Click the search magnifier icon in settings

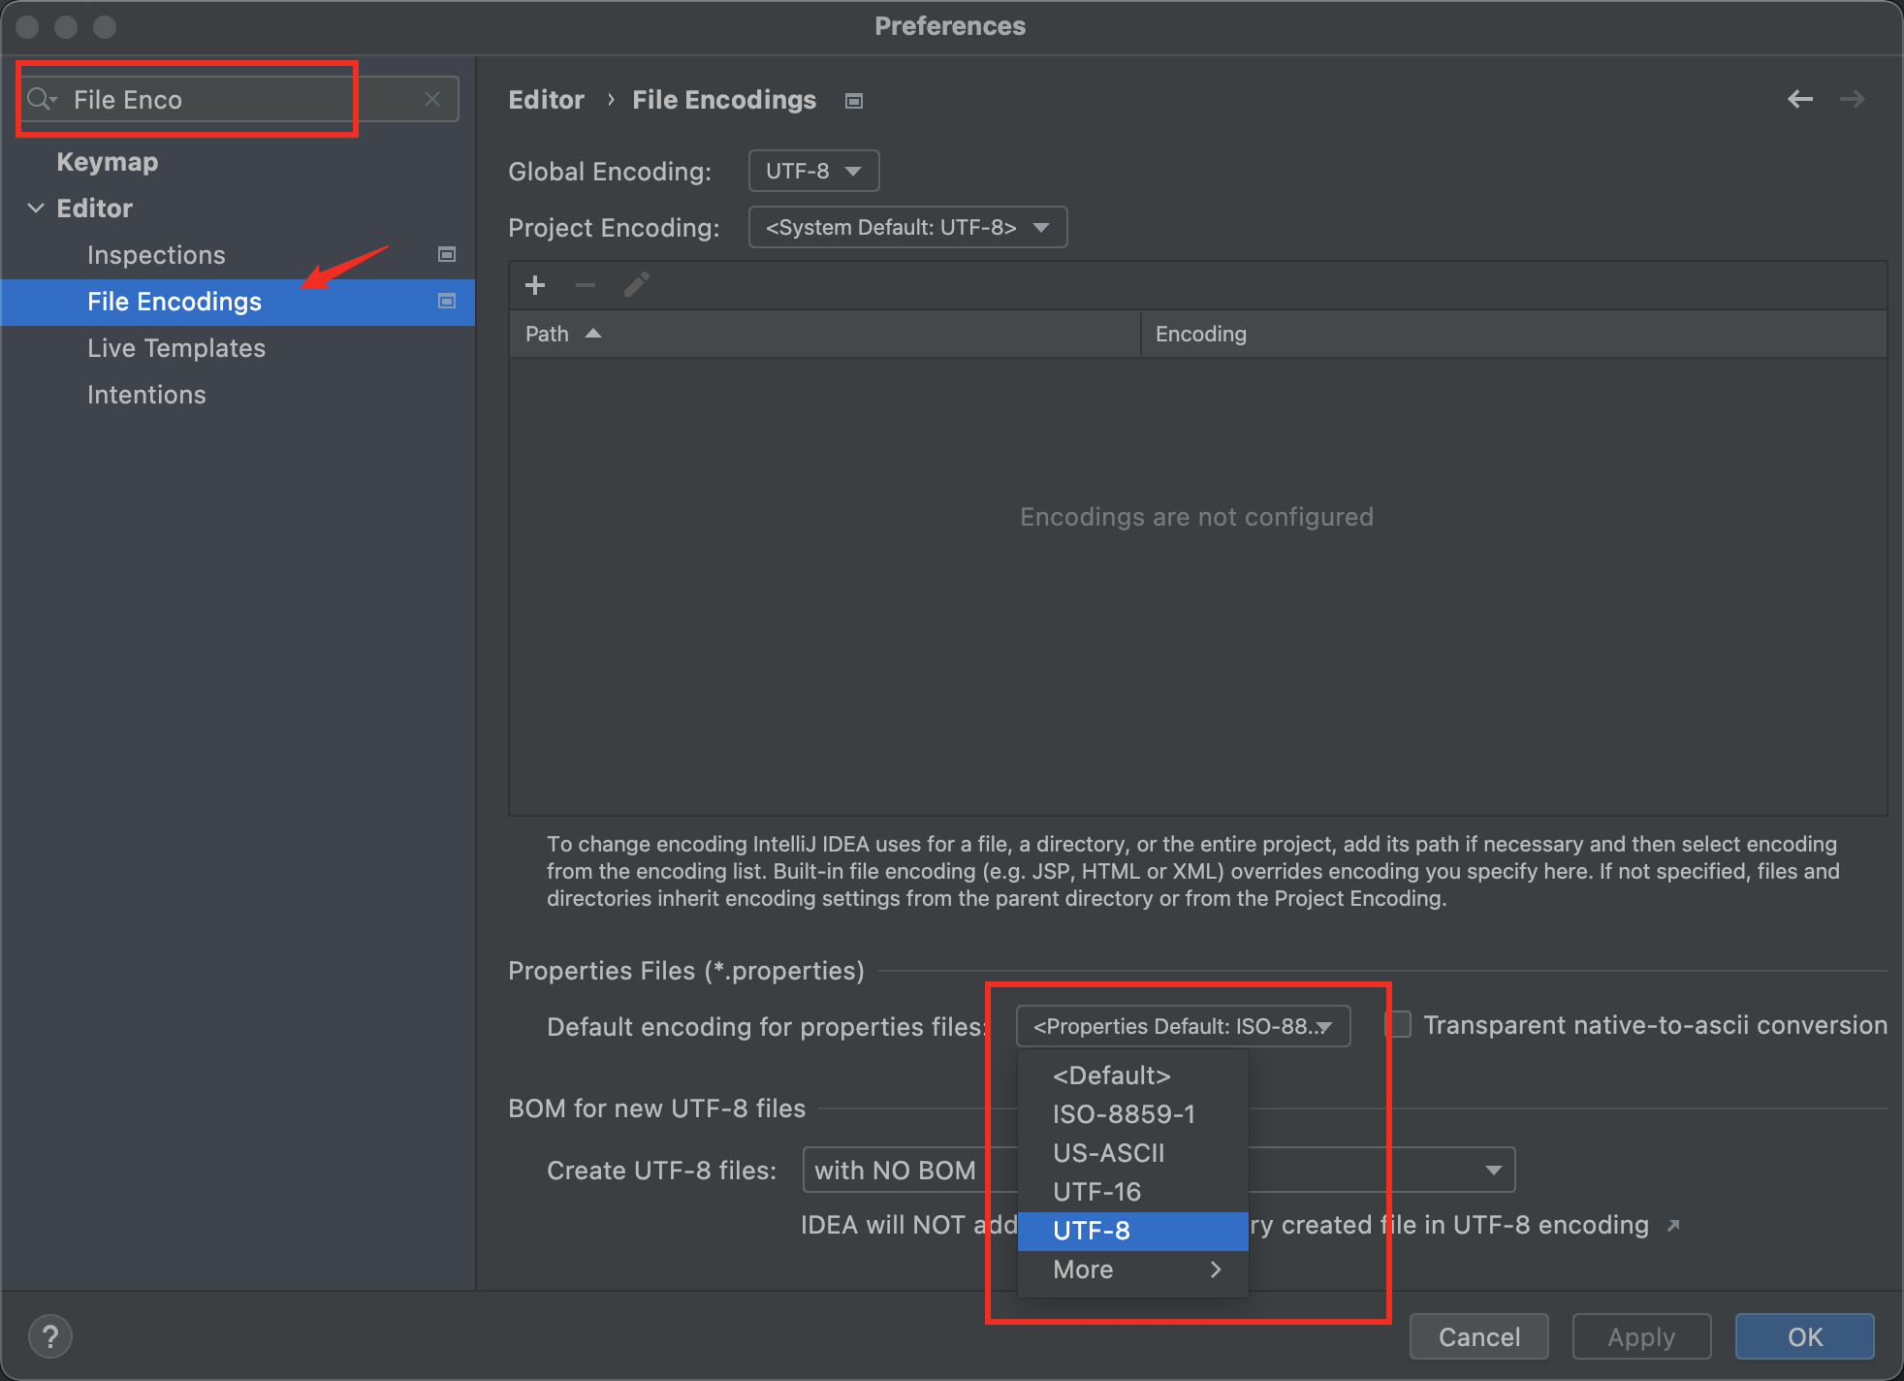[42, 99]
